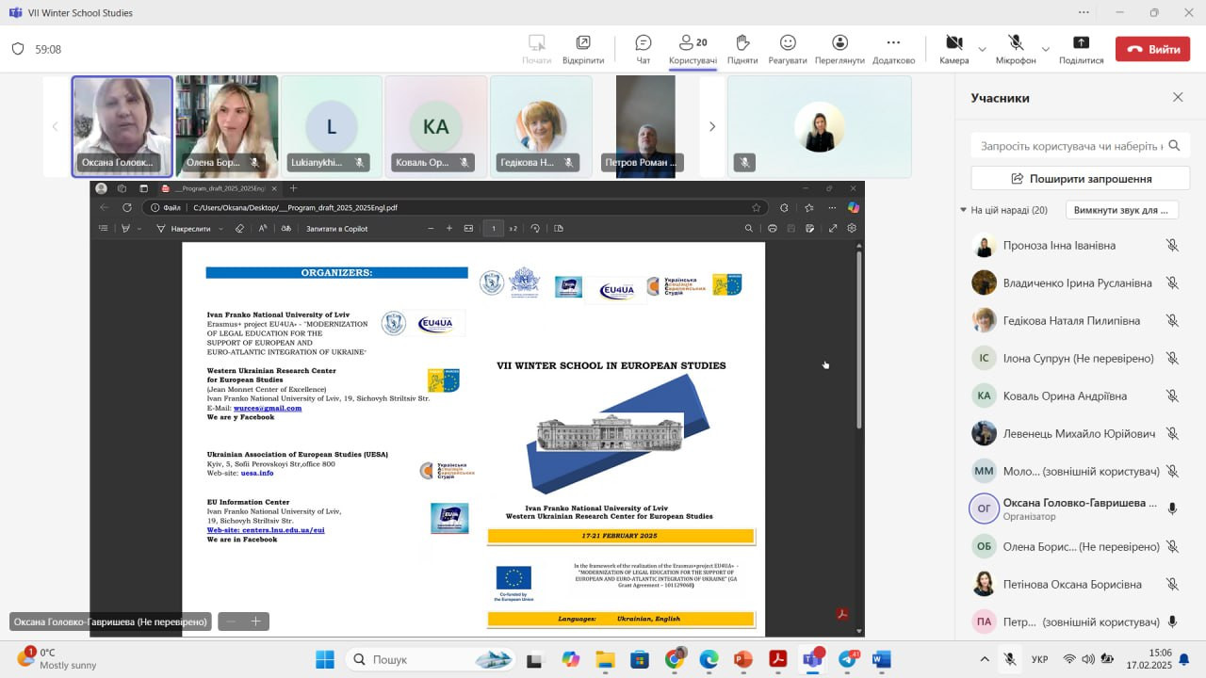This screenshot has width=1206, height=678.
Task: Show next participant videos with right arrow
Action: 712,126
